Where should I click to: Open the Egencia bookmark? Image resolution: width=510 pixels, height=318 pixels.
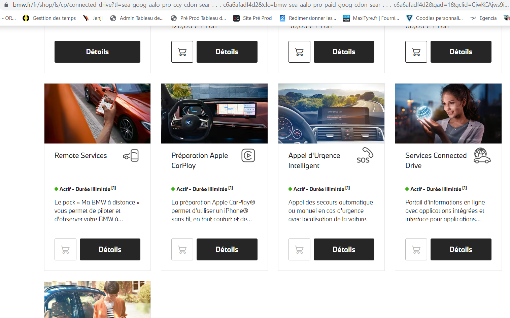[x=483, y=18]
